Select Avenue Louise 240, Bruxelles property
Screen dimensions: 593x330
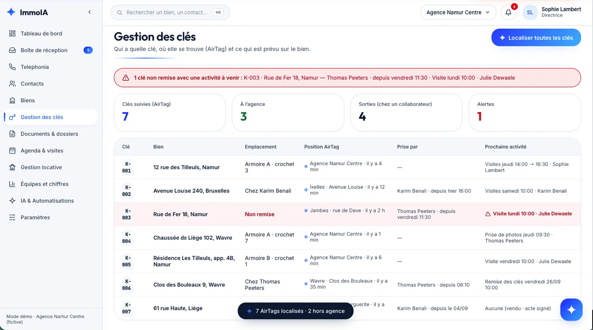[x=191, y=191]
